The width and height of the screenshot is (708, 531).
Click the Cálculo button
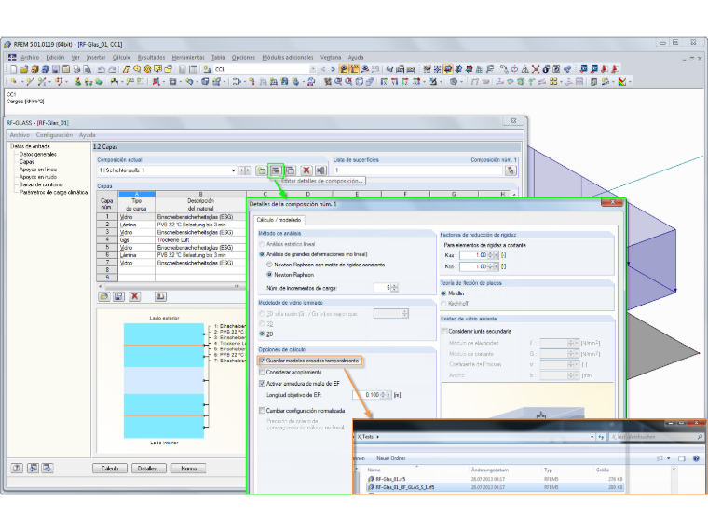[x=110, y=469]
